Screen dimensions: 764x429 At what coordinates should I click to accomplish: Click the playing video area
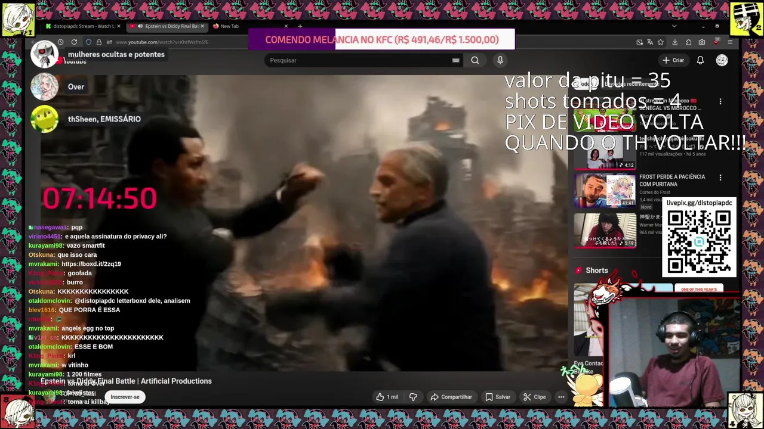point(304,223)
